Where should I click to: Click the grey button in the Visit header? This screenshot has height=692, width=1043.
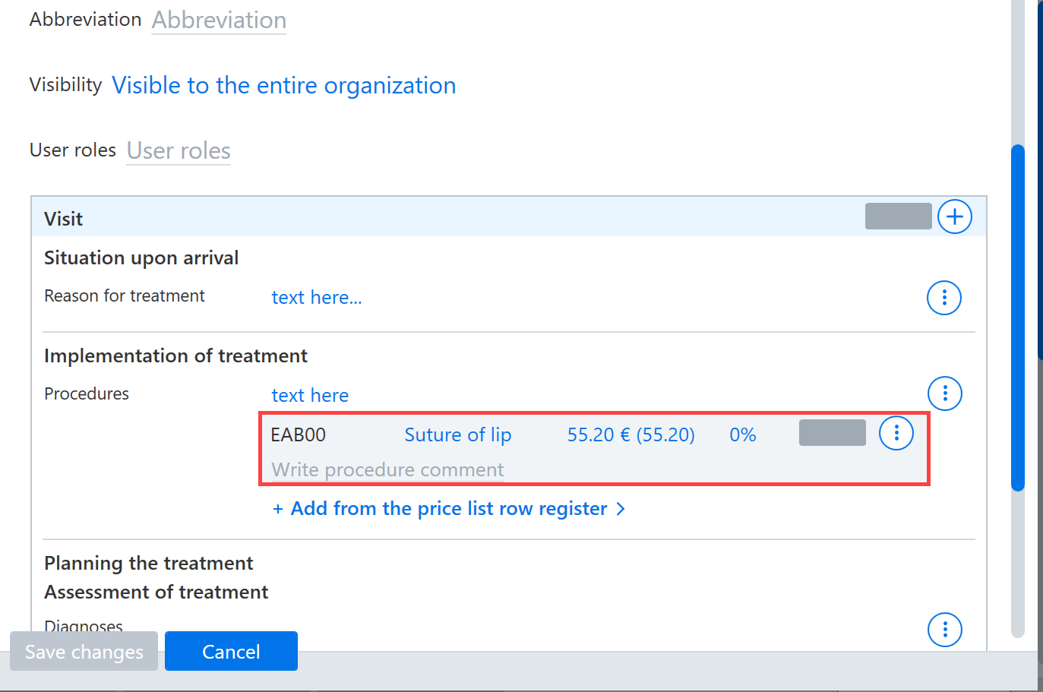899,216
